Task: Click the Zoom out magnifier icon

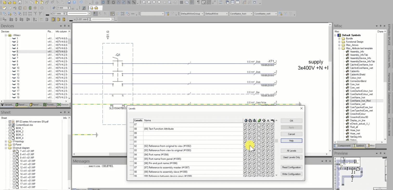Action: pos(149,2)
